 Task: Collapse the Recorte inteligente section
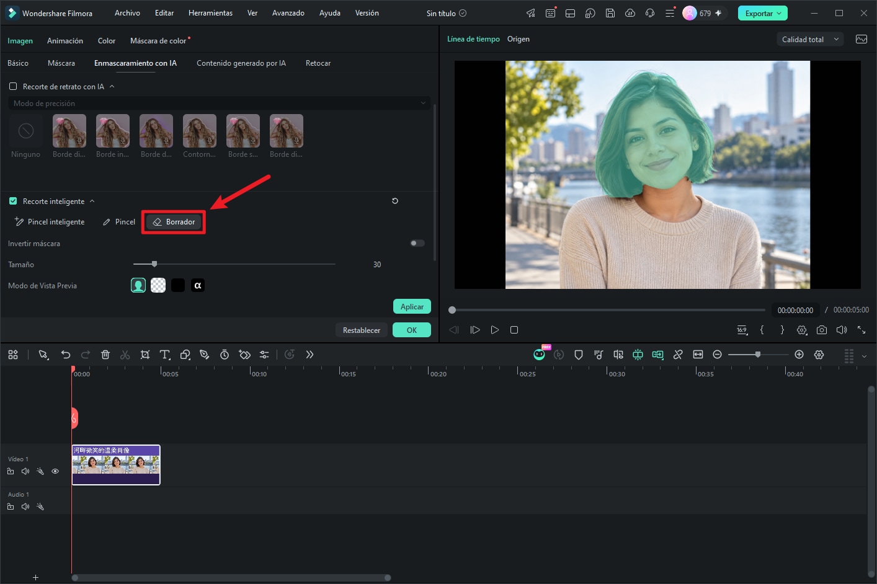(92, 201)
